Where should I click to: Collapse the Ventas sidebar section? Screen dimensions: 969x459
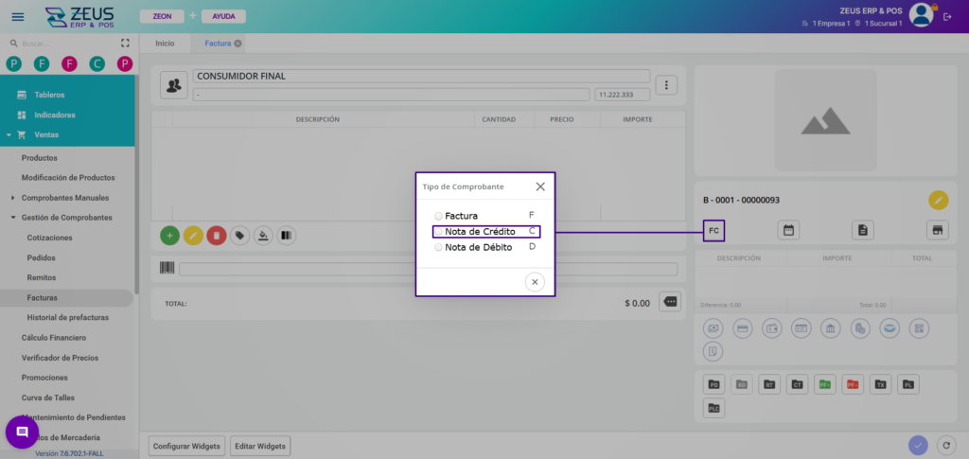[x=9, y=135]
